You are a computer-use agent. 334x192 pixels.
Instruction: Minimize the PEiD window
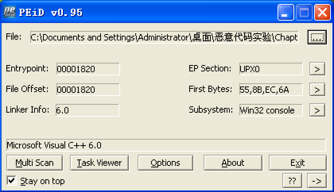(286, 13)
